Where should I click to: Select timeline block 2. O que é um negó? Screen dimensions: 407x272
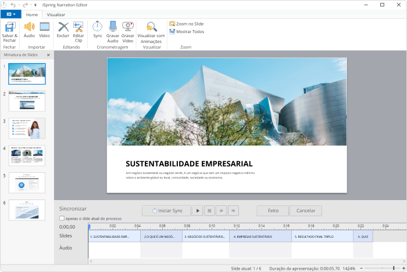(161, 236)
